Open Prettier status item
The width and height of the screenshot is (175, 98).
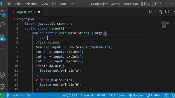coord(153,95)
